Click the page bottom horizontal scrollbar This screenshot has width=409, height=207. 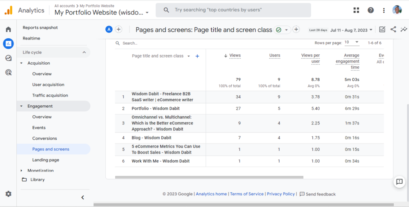[244, 205]
